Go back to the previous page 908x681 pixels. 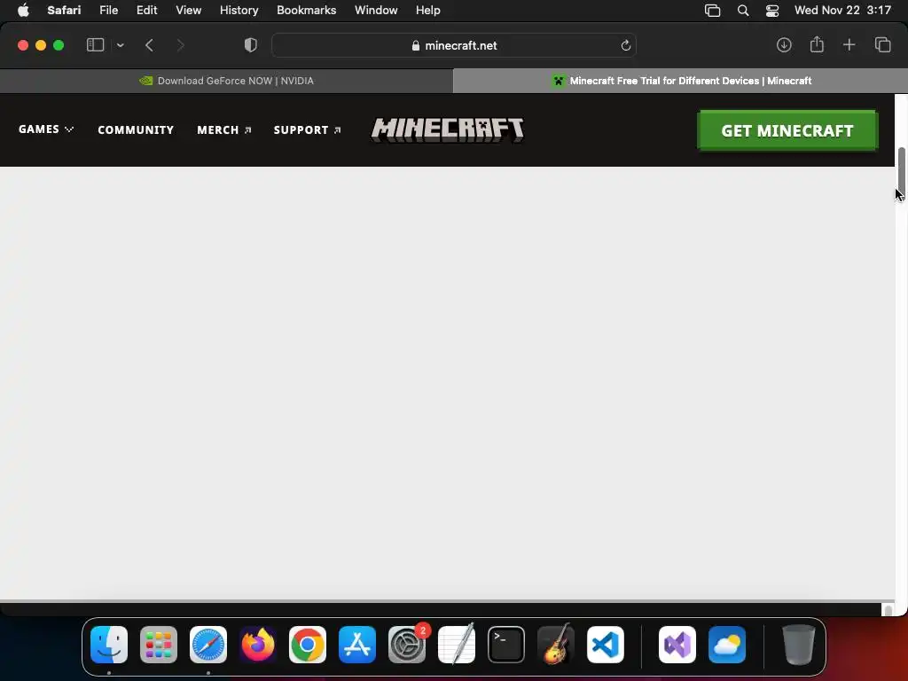pos(149,45)
